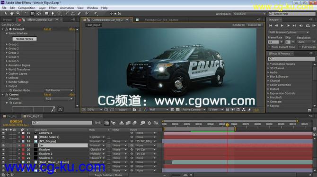Image resolution: width=317 pixels, height=177 pixels.
Task: Hide the Shadow layer 20
Action: 3,150
